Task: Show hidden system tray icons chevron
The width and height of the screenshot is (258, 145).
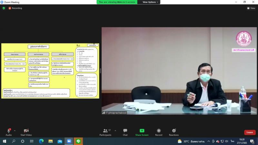Action: 208,141
